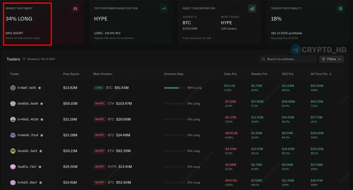
Task: Click the Direction Bias column header
Action: (174, 74)
